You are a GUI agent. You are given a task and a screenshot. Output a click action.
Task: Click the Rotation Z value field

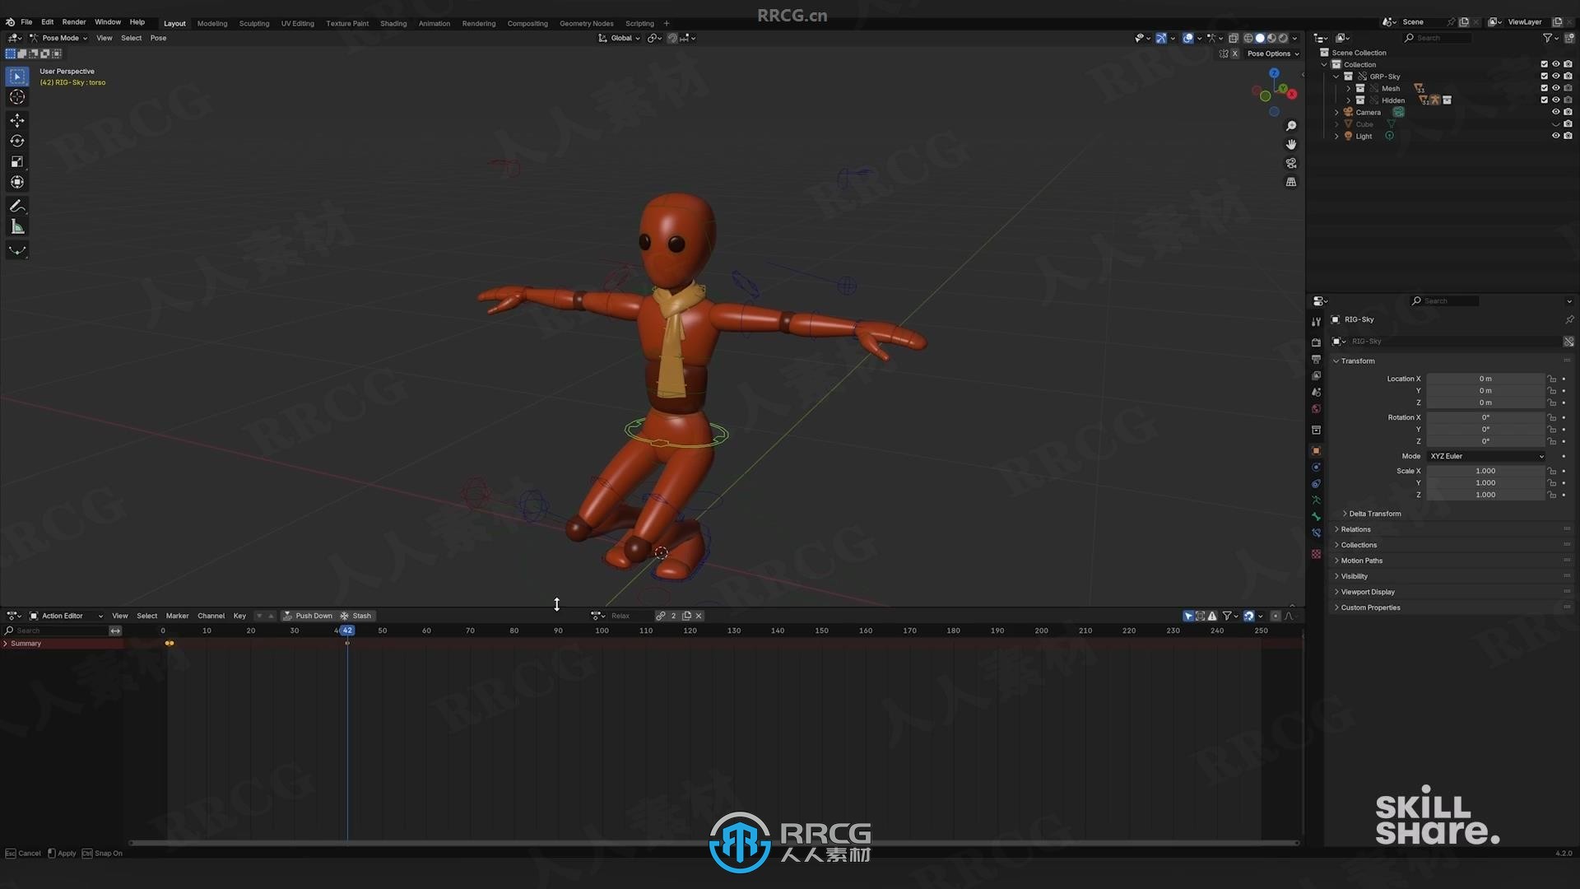(1485, 441)
